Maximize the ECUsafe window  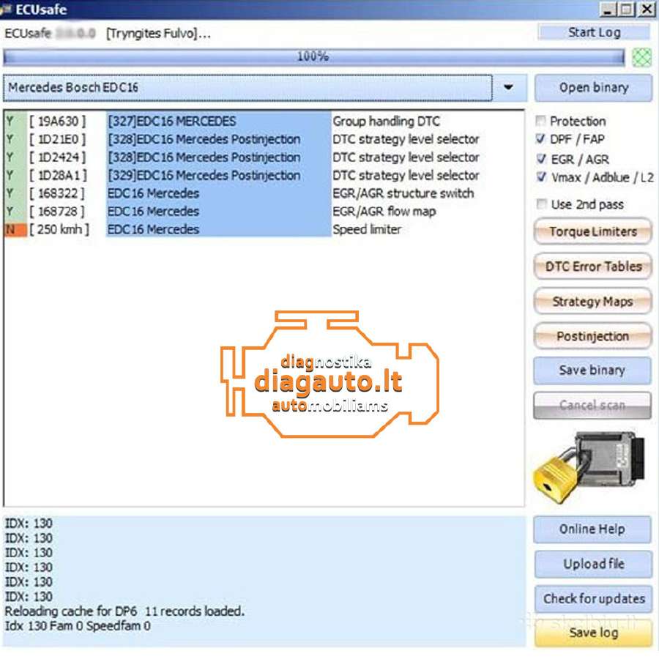point(627,10)
